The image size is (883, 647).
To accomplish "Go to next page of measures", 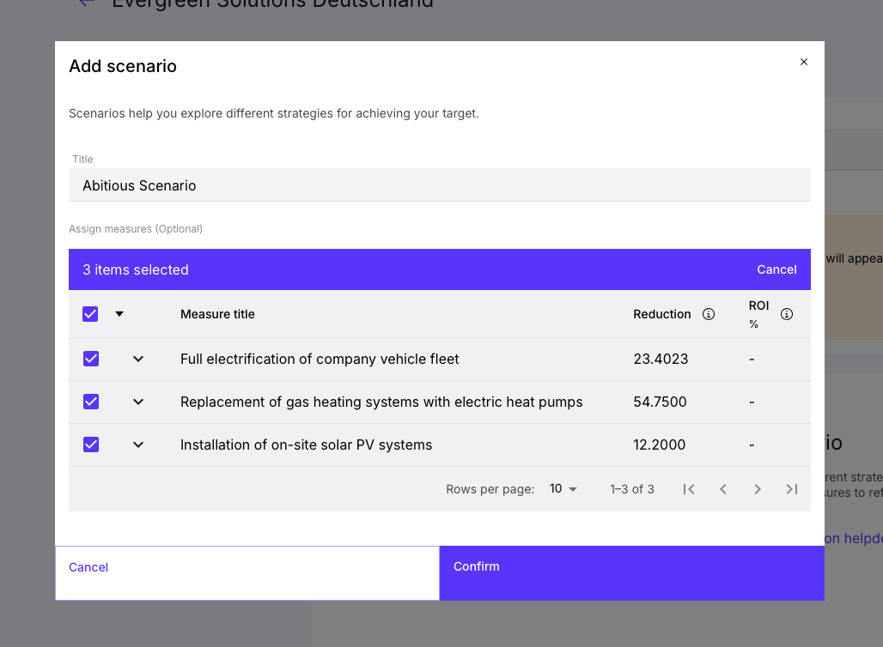I will click(758, 489).
